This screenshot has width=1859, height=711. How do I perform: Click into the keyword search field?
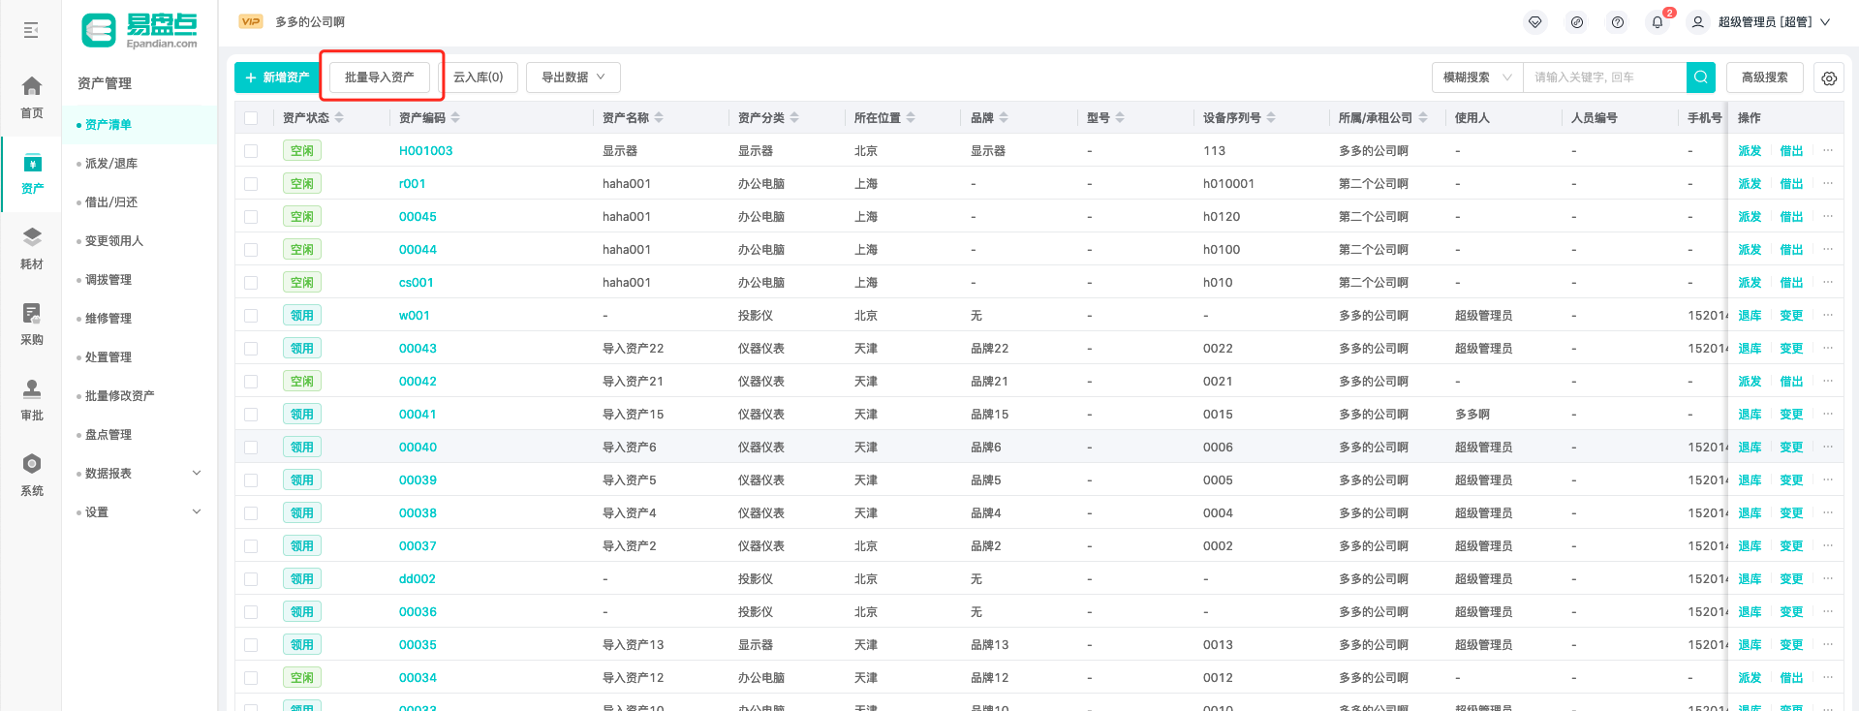[x=1604, y=77]
